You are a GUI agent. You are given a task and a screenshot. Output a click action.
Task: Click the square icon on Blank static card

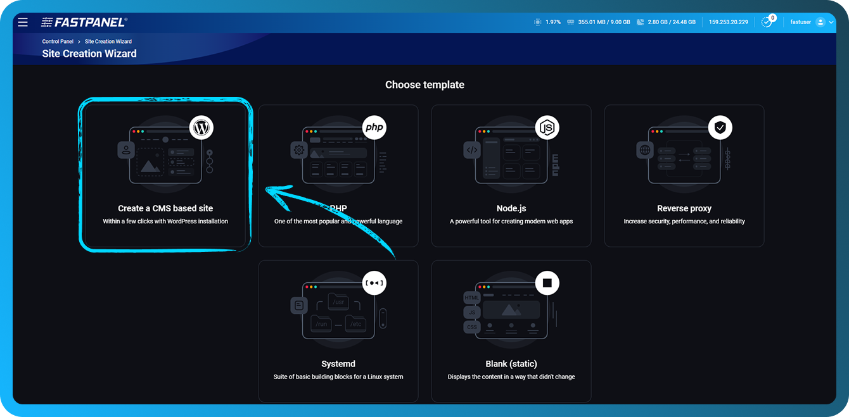pyautogui.click(x=547, y=283)
